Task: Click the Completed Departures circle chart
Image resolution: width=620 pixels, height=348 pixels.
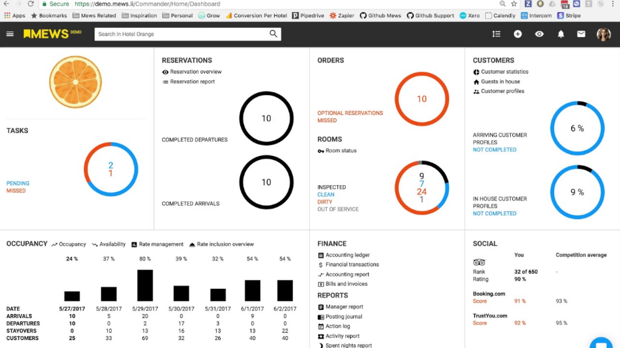Action: (x=266, y=118)
